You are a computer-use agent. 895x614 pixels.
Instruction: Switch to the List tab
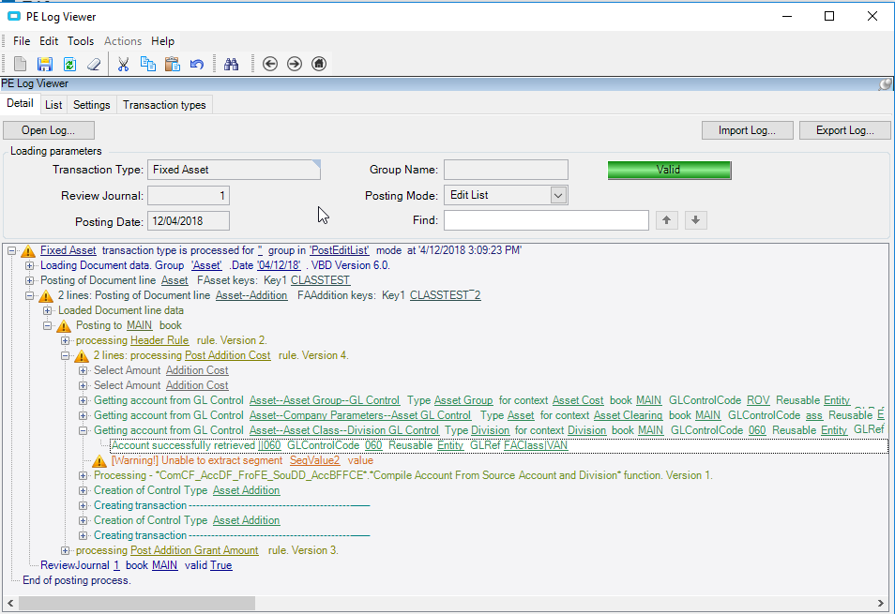coord(53,105)
